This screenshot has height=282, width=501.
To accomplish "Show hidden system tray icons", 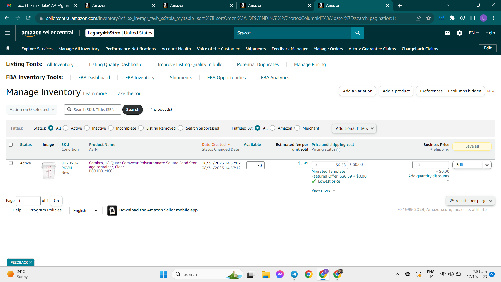I will (397, 274).
